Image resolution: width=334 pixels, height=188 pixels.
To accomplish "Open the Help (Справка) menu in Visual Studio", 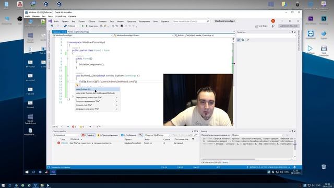I will (165, 21).
